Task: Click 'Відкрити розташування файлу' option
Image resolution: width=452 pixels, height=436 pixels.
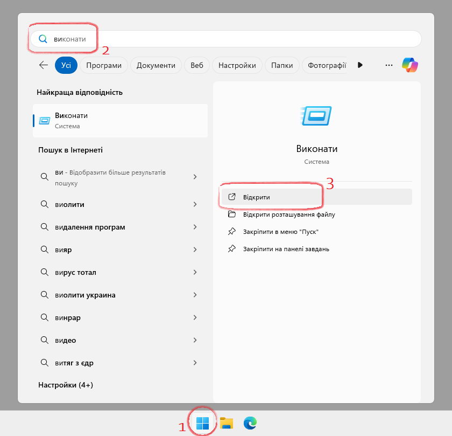Action: click(x=288, y=214)
